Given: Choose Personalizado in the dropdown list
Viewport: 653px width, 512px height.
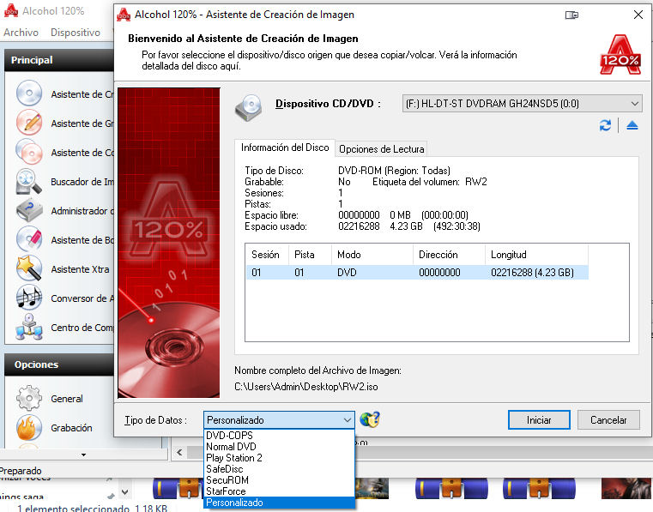Looking at the screenshot, I should click(x=279, y=503).
